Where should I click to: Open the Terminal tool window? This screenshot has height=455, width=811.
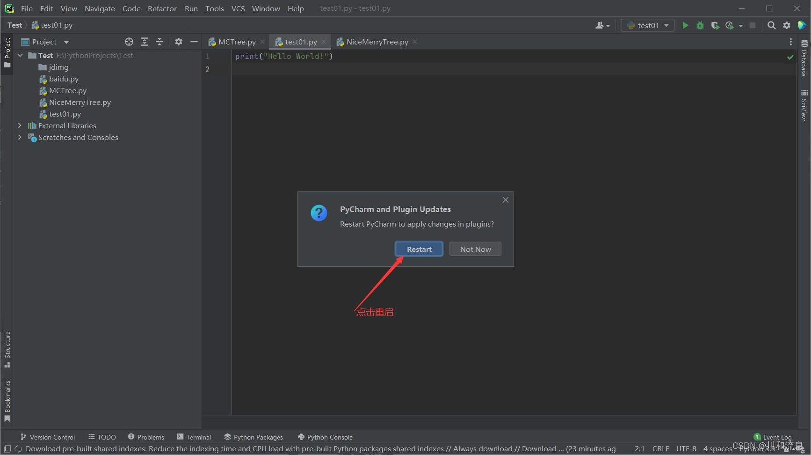click(194, 437)
